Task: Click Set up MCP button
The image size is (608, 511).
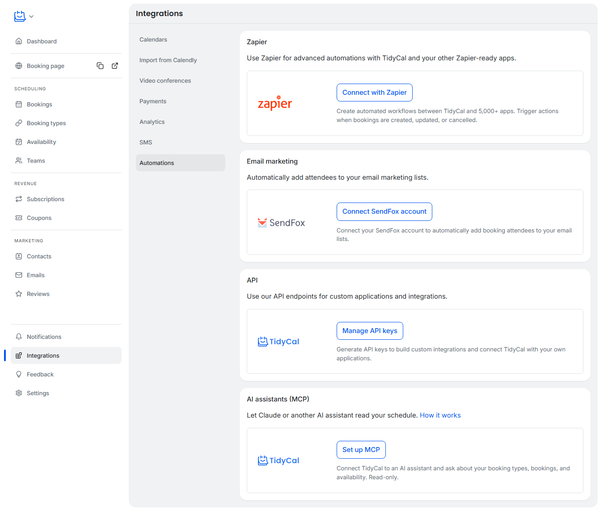Action: [x=361, y=450]
